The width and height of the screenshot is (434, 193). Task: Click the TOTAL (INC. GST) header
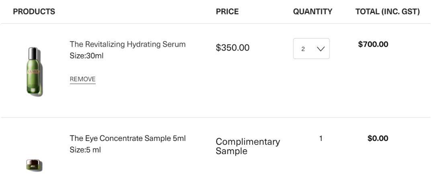(387, 12)
